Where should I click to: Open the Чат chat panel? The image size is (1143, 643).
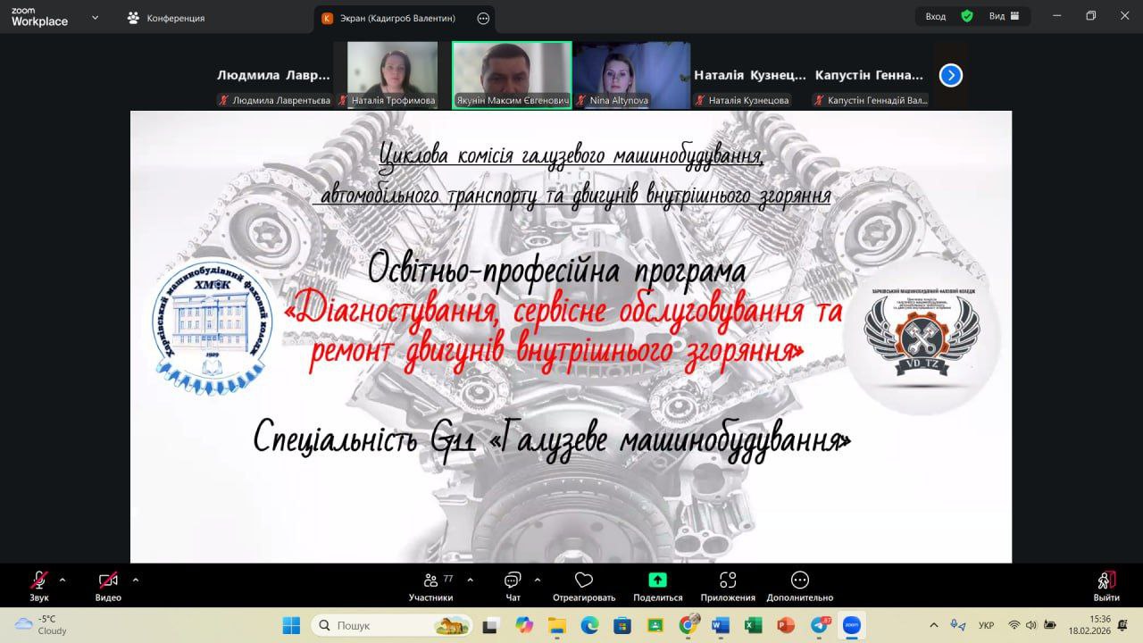click(x=513, y=586)
